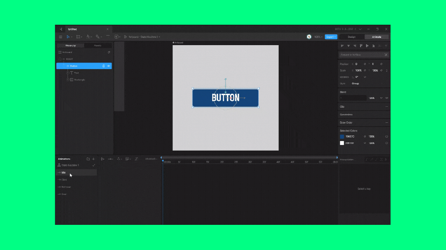
Task: Select State Machine 1 in Animations
Action: click(x=70, y=165)
